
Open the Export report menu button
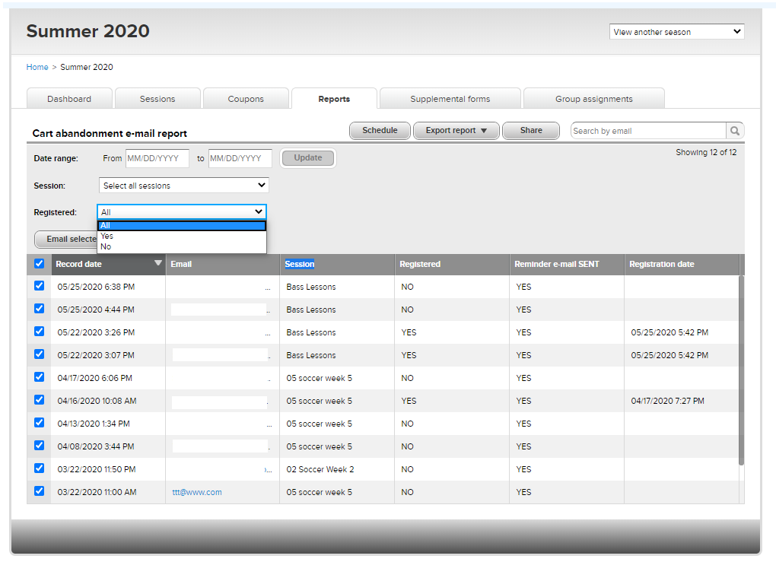(456, 131)
